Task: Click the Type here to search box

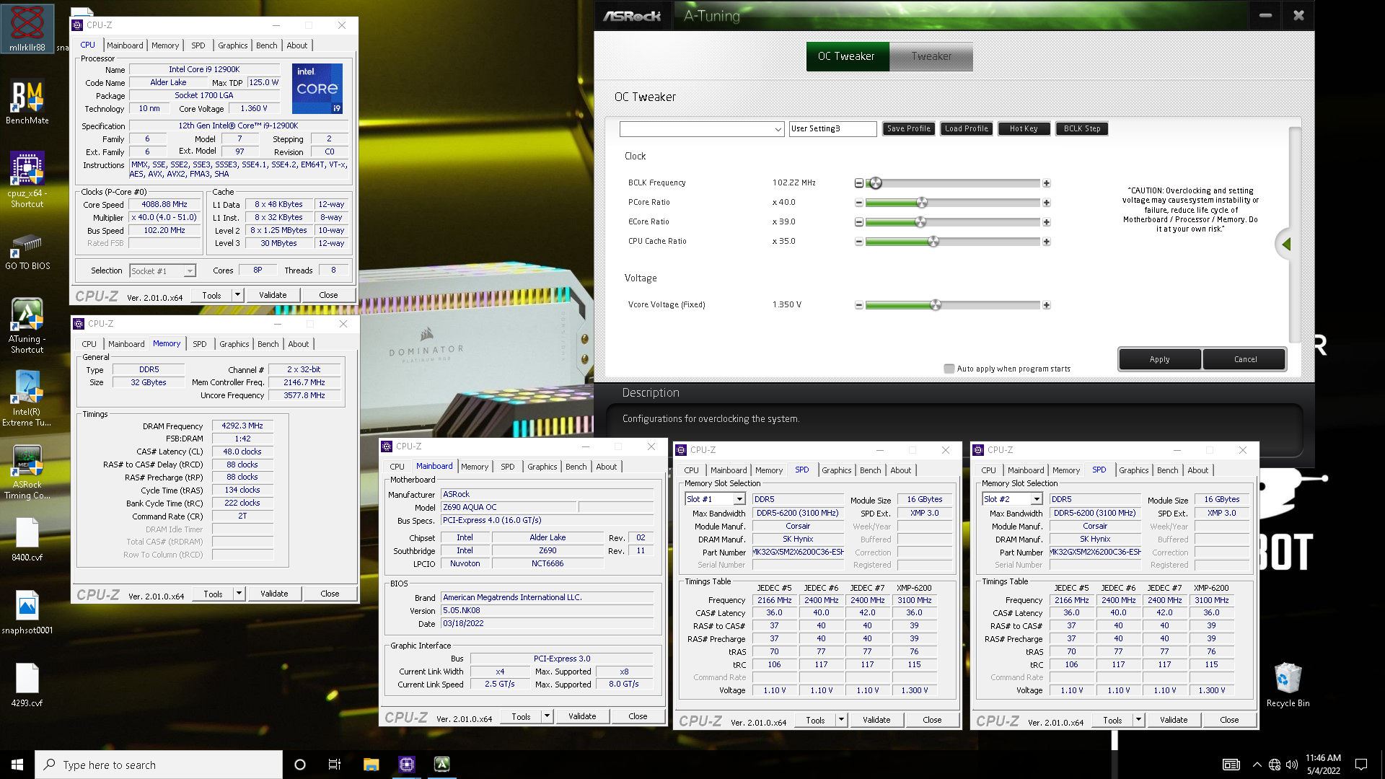Action: (159, 765)
